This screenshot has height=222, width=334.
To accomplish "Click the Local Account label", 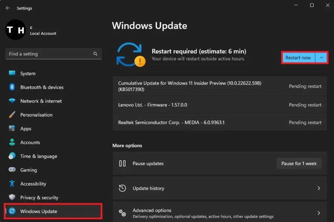I will coord(43,33).
